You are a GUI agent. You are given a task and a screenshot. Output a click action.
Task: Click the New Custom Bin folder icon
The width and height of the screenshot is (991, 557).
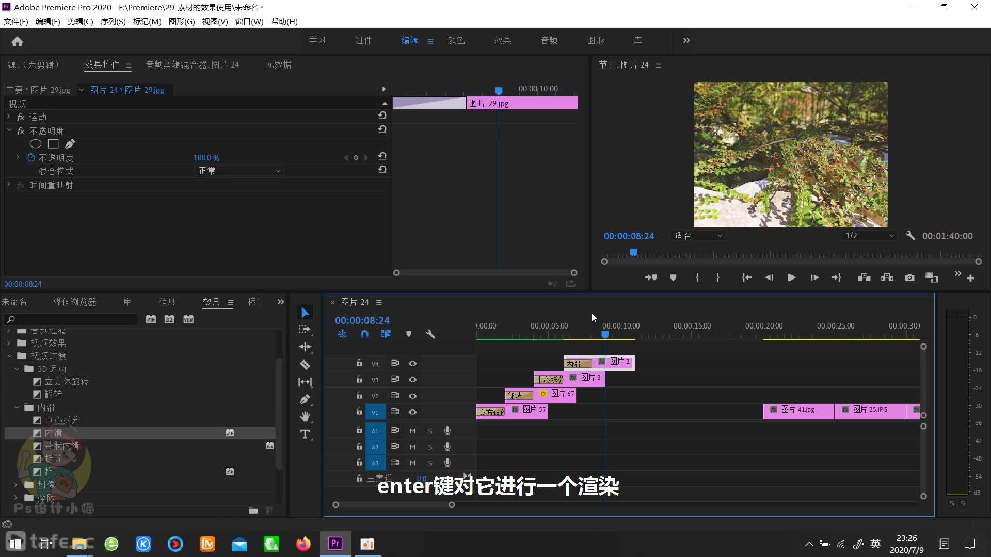253,511
